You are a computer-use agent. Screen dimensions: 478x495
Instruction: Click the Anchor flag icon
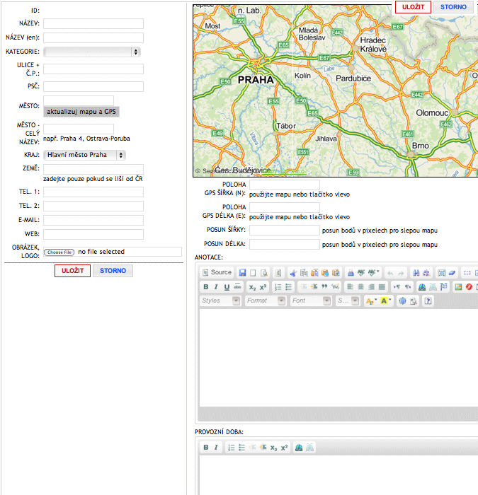point(444,287)
